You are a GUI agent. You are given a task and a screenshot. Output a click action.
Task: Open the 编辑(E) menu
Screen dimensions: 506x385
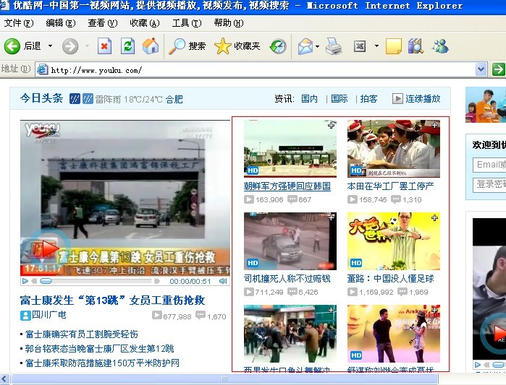pyautogui.click(x=61, y=23)
